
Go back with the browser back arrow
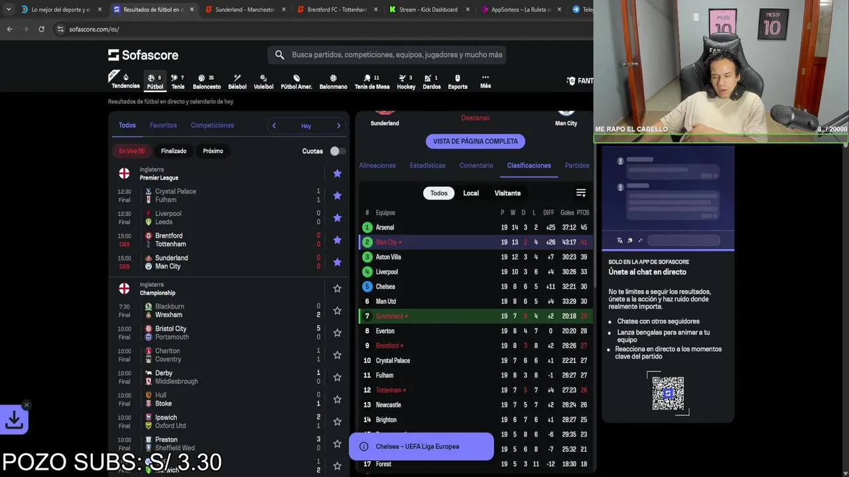point(9,29)
